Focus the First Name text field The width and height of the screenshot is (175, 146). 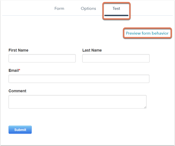(x=42, y=58)
